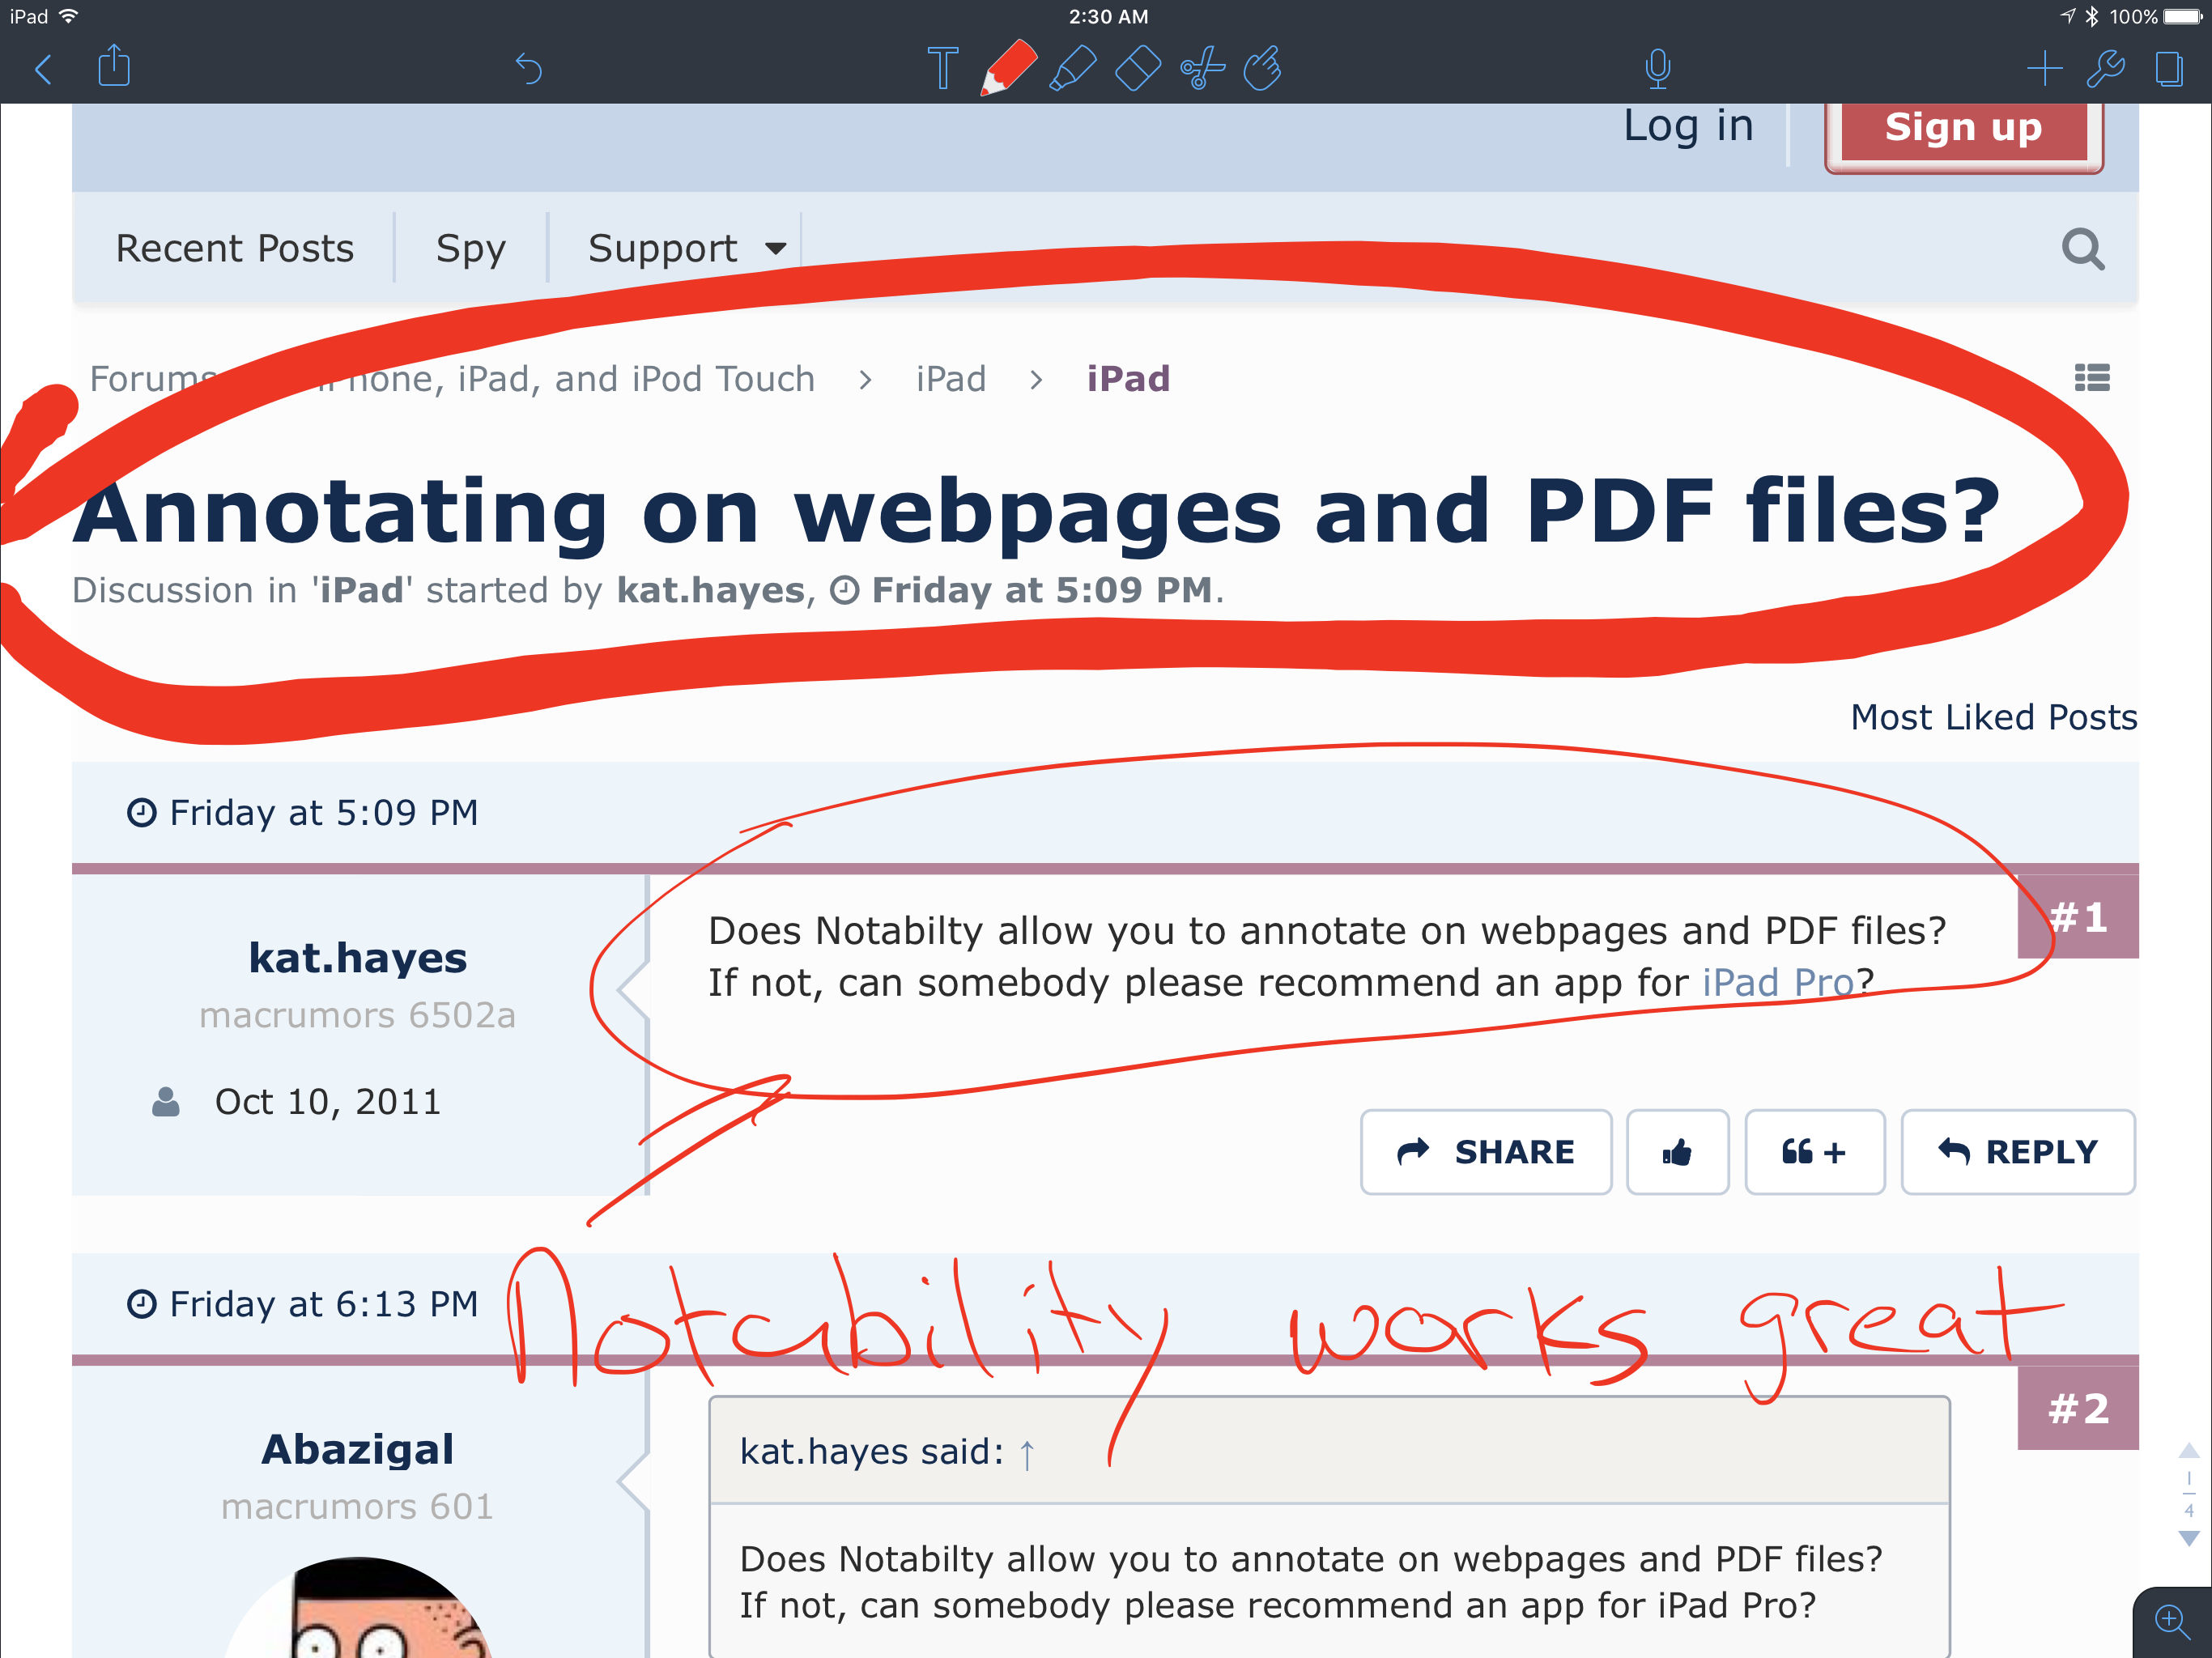Image resolution: width=2212 pixels, height=1658 pixels.
Task: Click the Log in link
Action: (1688, 126)
